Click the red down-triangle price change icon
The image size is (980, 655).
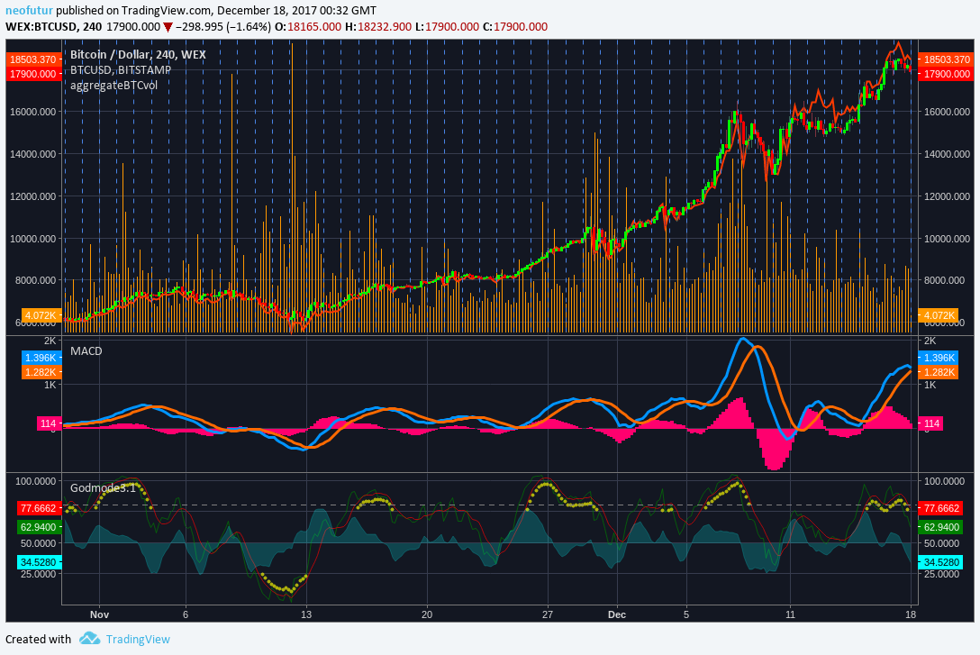[168, 27]
